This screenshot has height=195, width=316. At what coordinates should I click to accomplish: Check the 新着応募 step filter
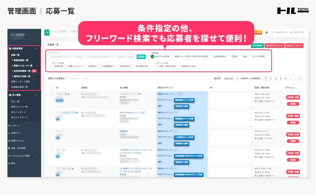point(52,66)
